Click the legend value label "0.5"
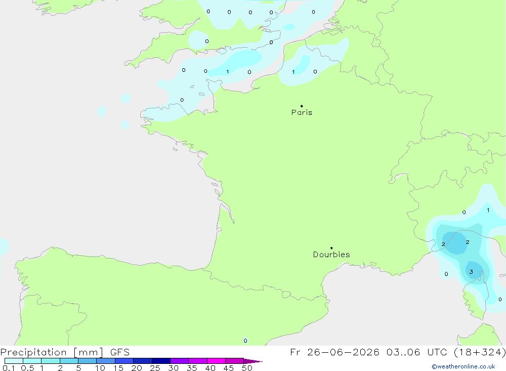The height and width of the screenshot is (371, 506). click(27, 368)
